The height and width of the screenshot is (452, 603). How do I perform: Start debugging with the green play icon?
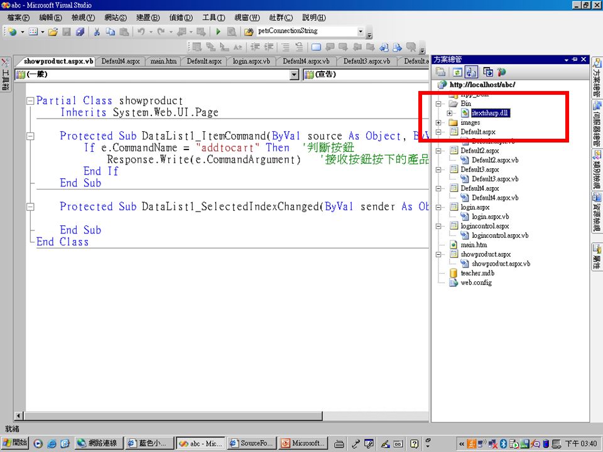point(219,32)
